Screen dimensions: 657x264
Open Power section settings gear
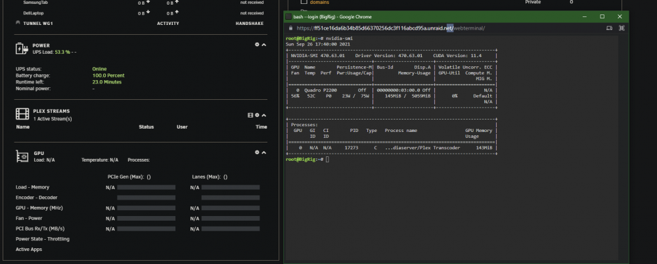click(x=258, y=45)
